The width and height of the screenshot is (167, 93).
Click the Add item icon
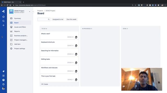pos(11,44)
